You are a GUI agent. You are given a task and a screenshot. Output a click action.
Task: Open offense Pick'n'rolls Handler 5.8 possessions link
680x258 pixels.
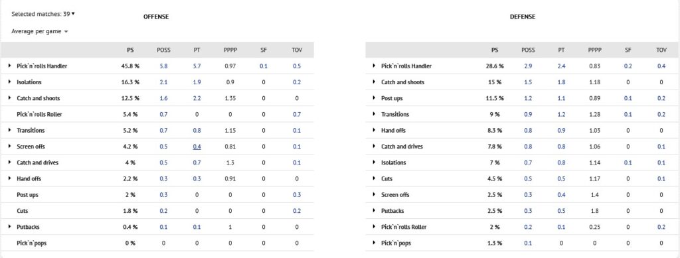(163, 66)
